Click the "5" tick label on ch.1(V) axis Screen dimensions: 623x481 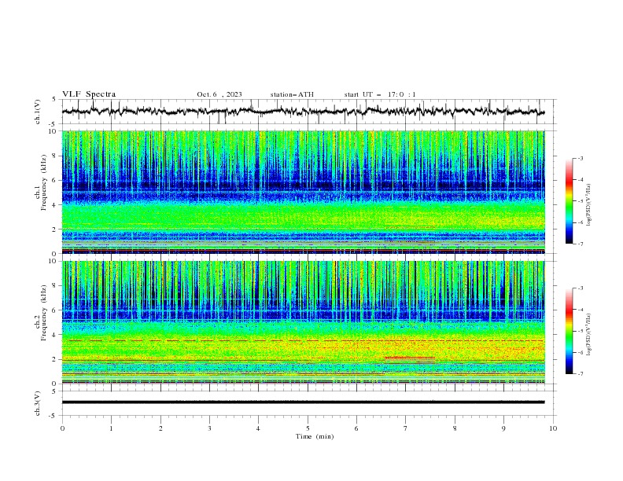point(53,100)
